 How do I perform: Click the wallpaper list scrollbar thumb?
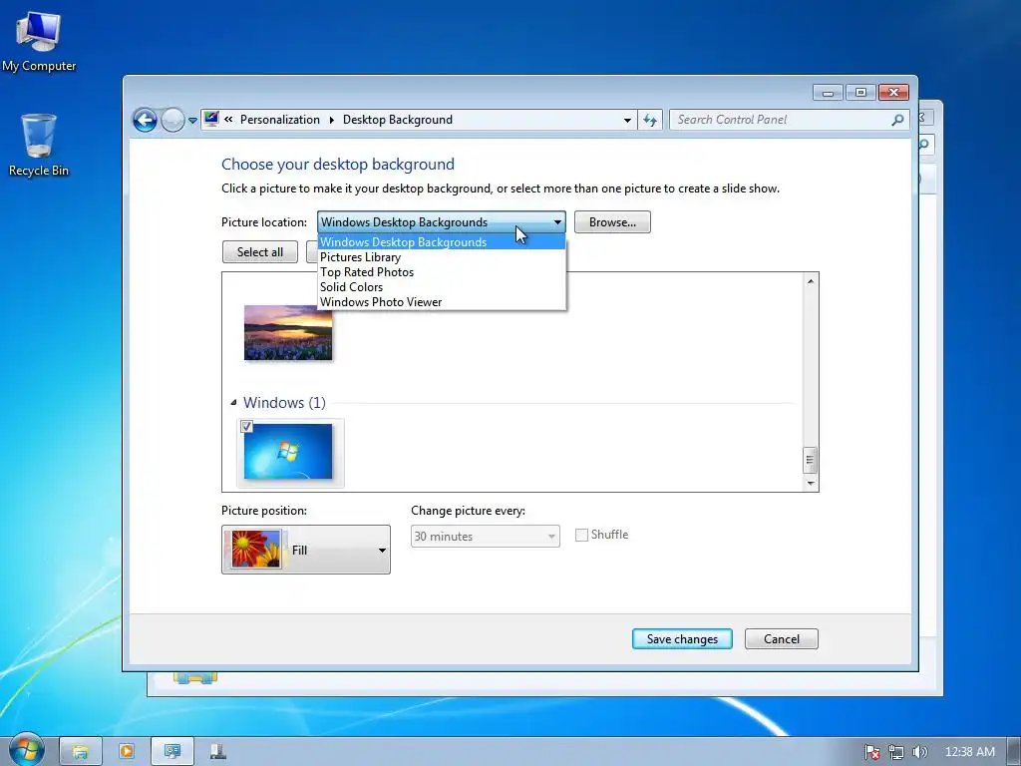tap(811, 460)
